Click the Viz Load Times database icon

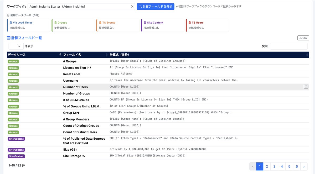[x=11, y=23]
